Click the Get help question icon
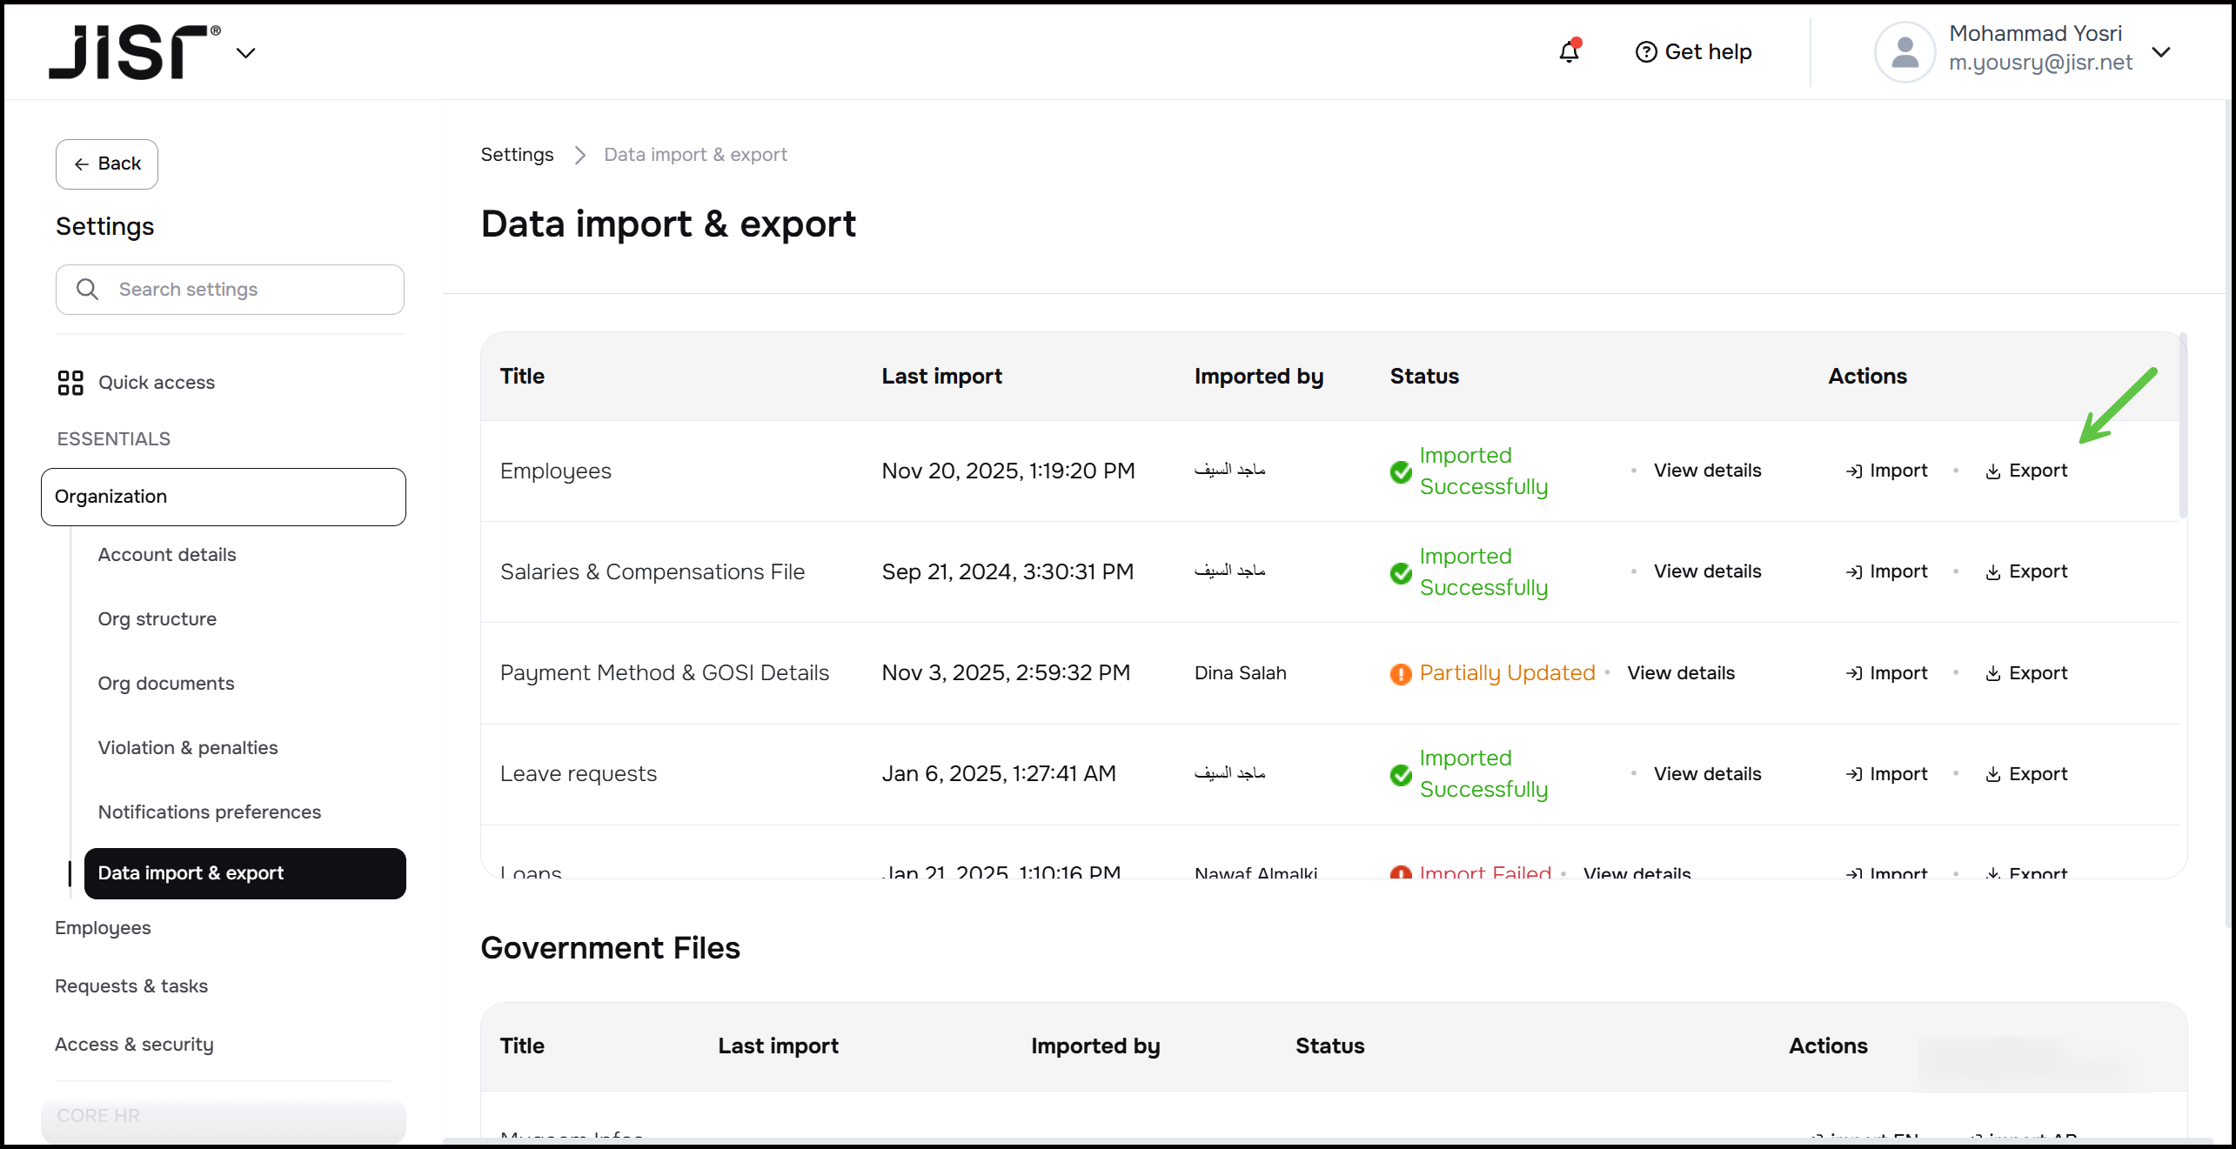This screenshot has width=2236, height=1149. pyautogui.click(x=1645, y=52)
